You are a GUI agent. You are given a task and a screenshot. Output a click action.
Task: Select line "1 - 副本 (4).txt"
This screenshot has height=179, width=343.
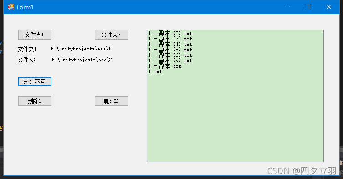170,45
